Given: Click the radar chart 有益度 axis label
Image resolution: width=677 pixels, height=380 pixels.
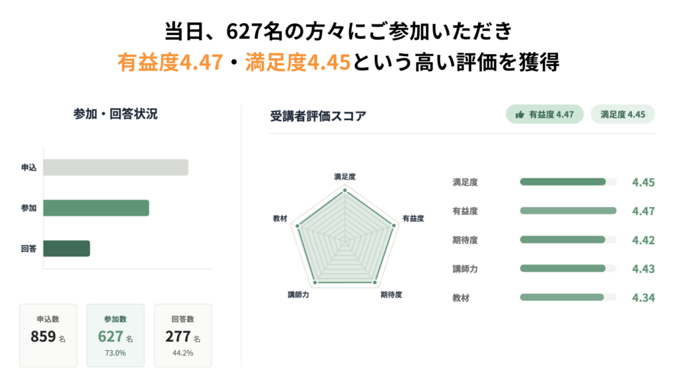Looking at the screenshot, I should [413, 218].
